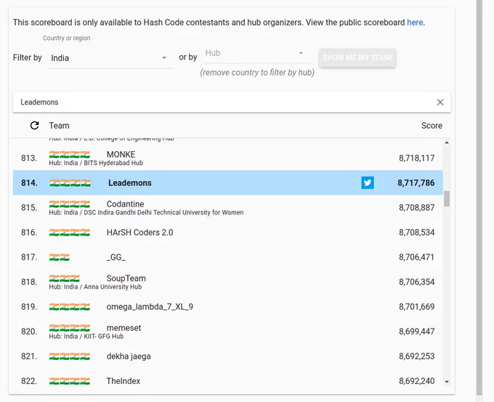Click rank number 822.

click(x=29, y=381)
